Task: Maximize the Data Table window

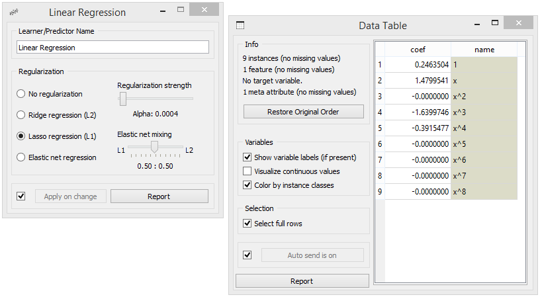Action: [495, 22]
